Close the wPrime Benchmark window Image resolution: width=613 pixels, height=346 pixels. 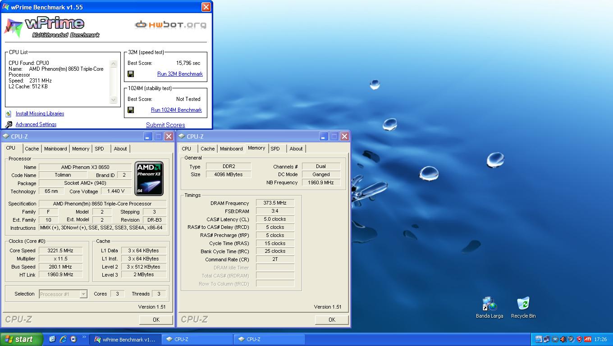(x=206, y=7)
